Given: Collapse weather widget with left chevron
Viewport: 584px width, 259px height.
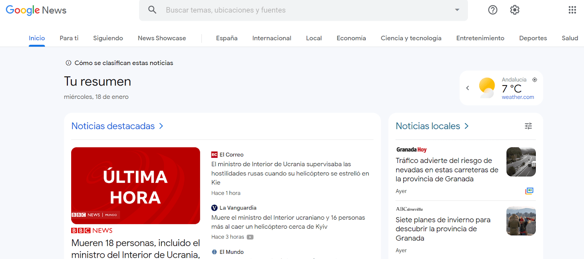Looking at the screenshot, I should point(468,88).
